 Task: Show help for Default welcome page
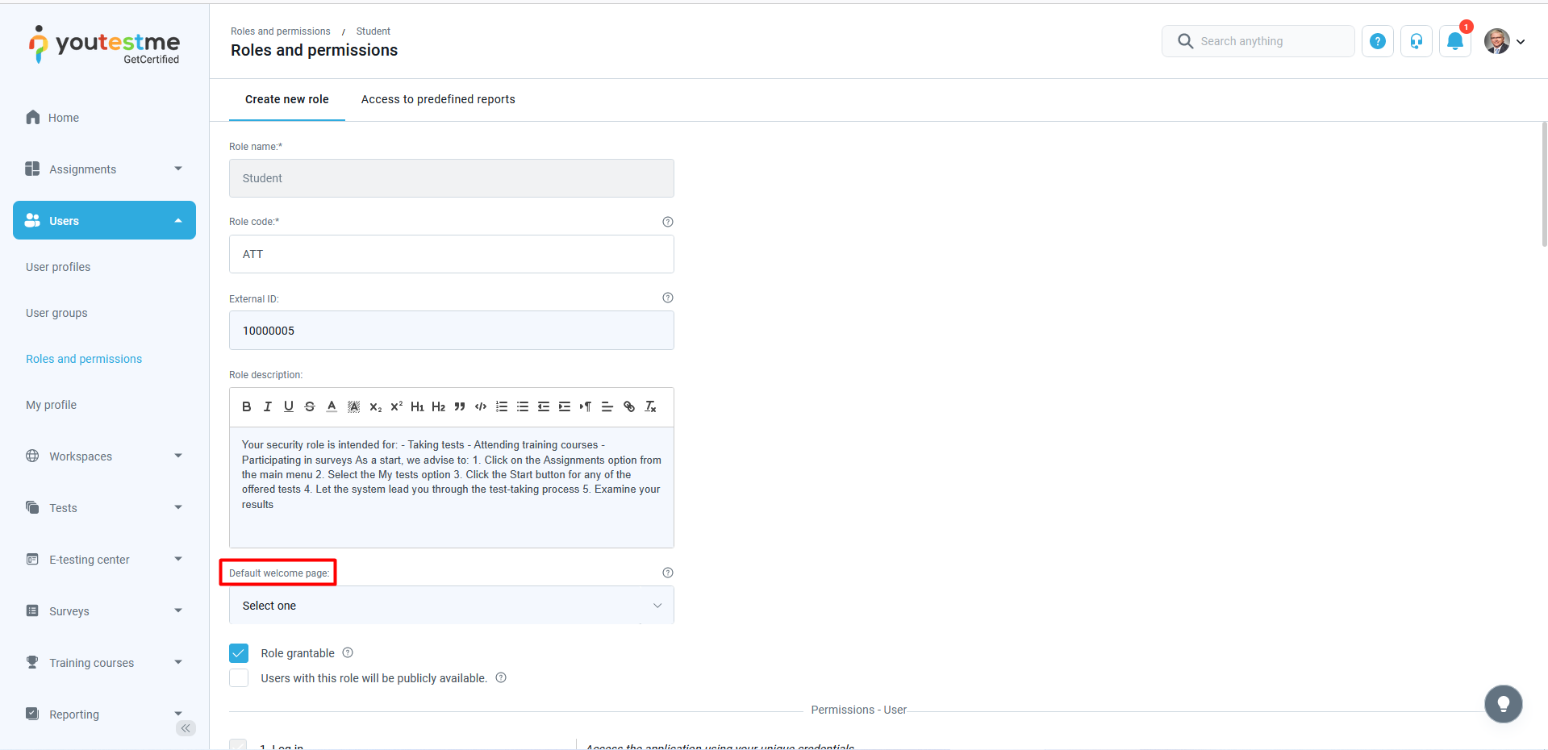(x=668, y=573)
